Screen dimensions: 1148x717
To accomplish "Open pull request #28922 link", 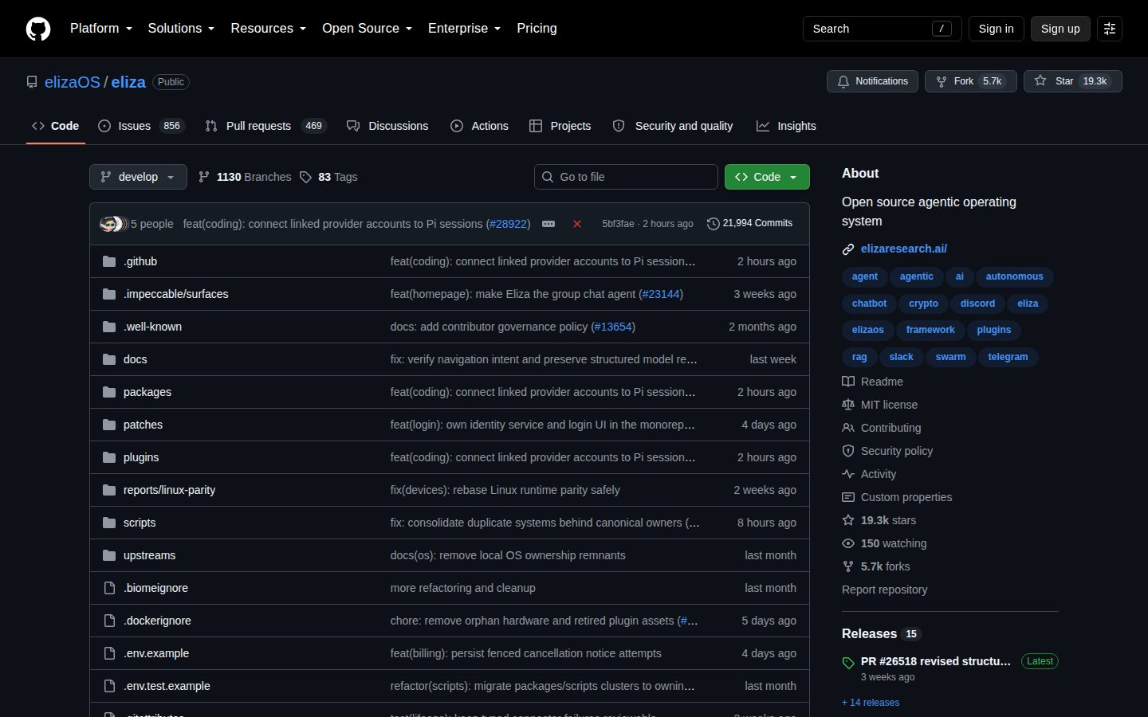I will 508,224.
